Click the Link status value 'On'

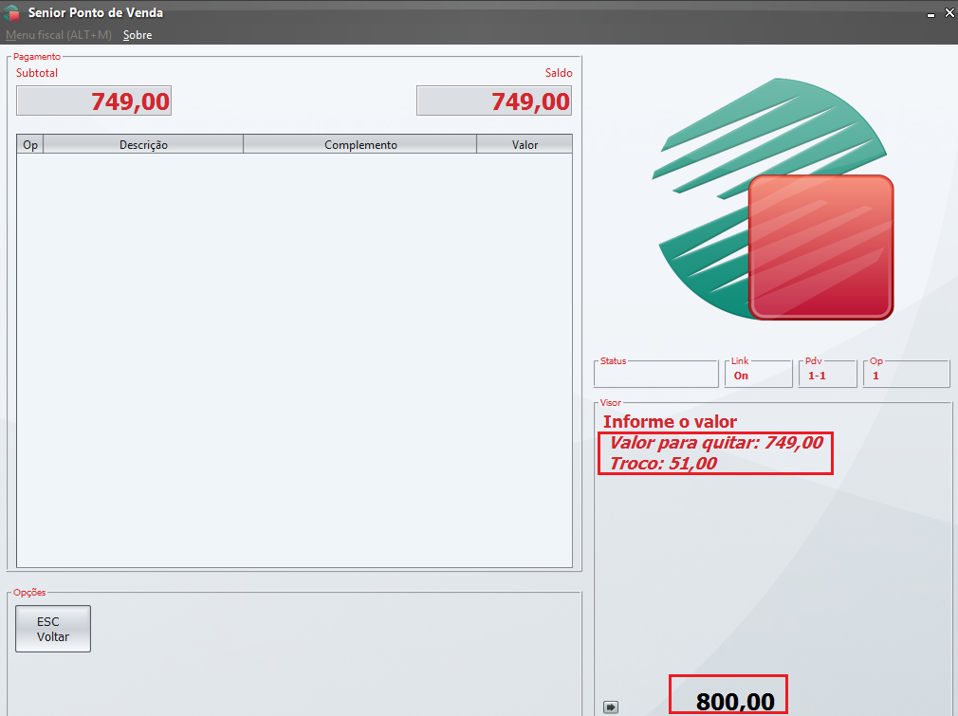741,376
